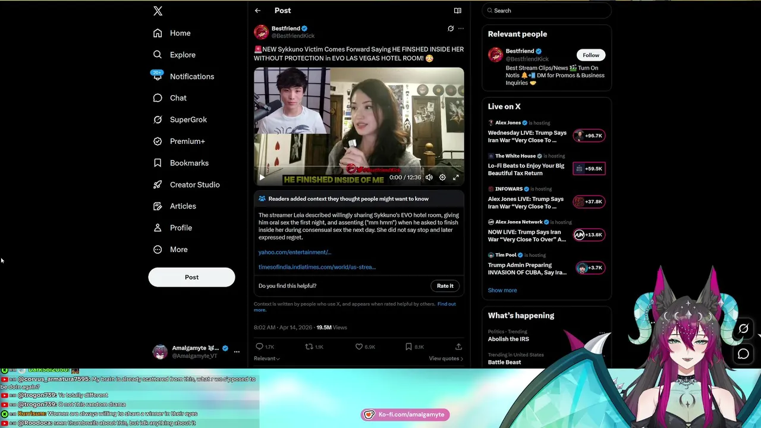This screenshot has height=428, width=761.
Task: Open the floating messages icon
Action: 743,354
